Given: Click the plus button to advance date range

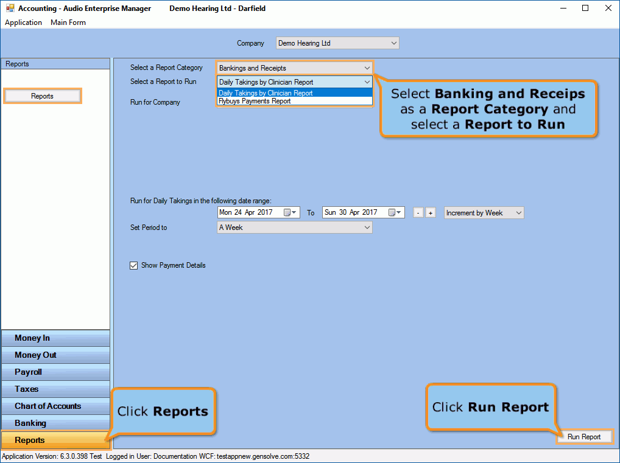Looking at the screenshot, I should [431, 212].
